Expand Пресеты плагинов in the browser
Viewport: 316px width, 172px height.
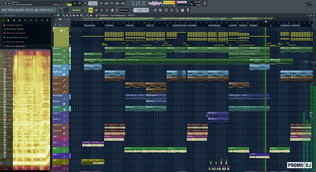click(15, 33)
